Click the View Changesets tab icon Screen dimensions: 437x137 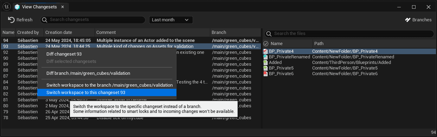coord(17,7)
